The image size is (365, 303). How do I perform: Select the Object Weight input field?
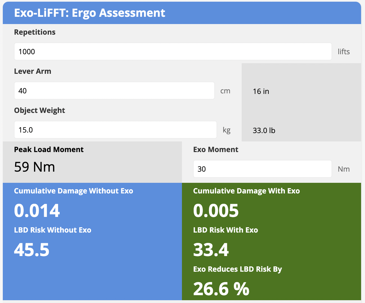(115, 130)
